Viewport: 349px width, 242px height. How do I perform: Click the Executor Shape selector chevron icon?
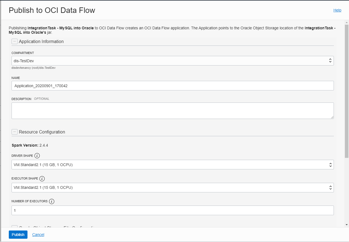[x=330, y=187]
